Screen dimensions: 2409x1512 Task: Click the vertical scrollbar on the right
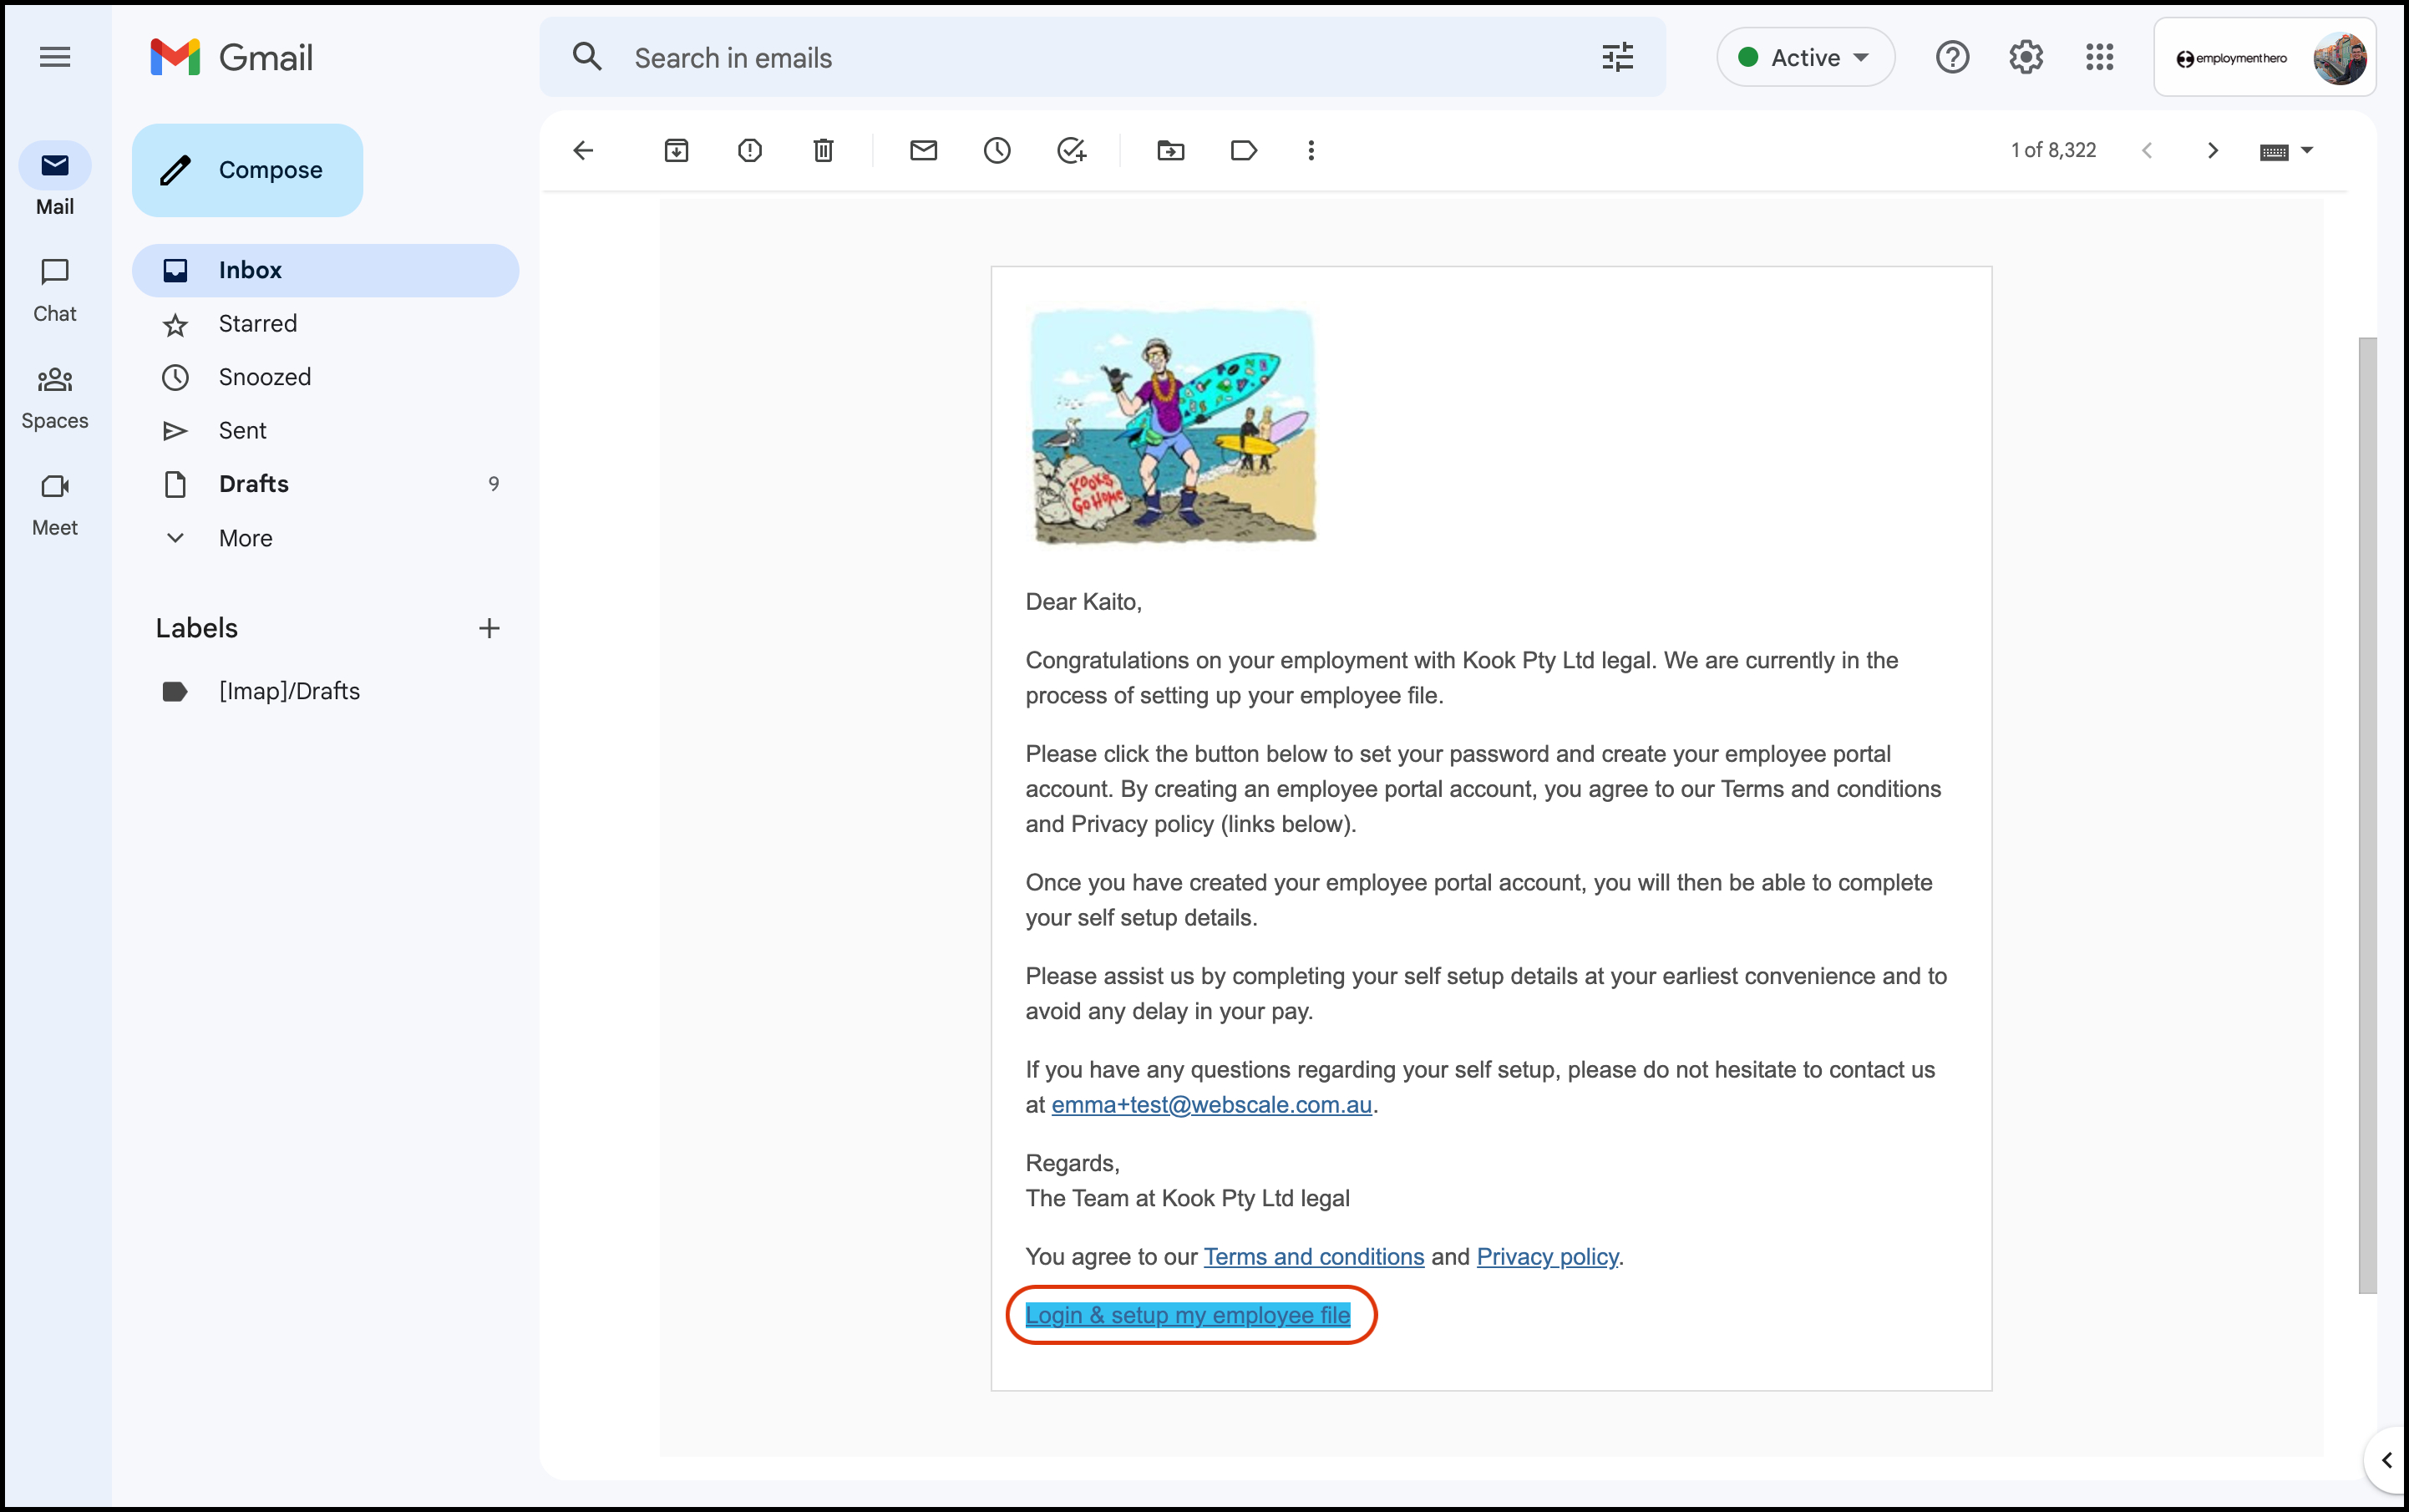click(2366, 815)
